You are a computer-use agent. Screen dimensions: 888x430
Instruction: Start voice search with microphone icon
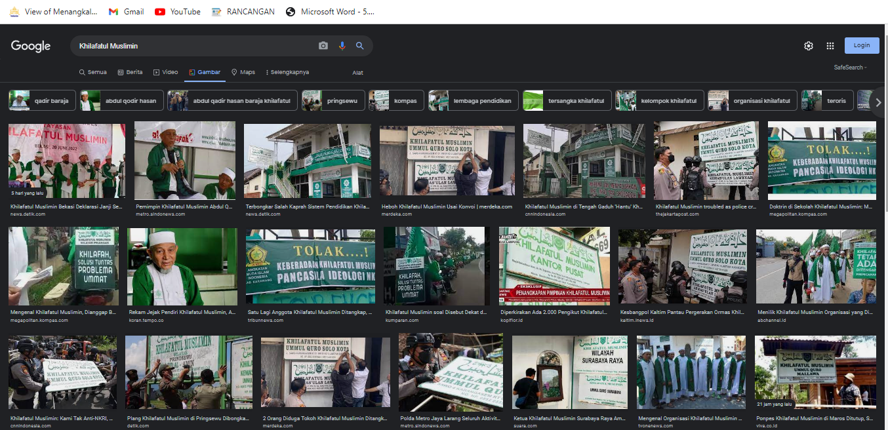click(342, 46)
